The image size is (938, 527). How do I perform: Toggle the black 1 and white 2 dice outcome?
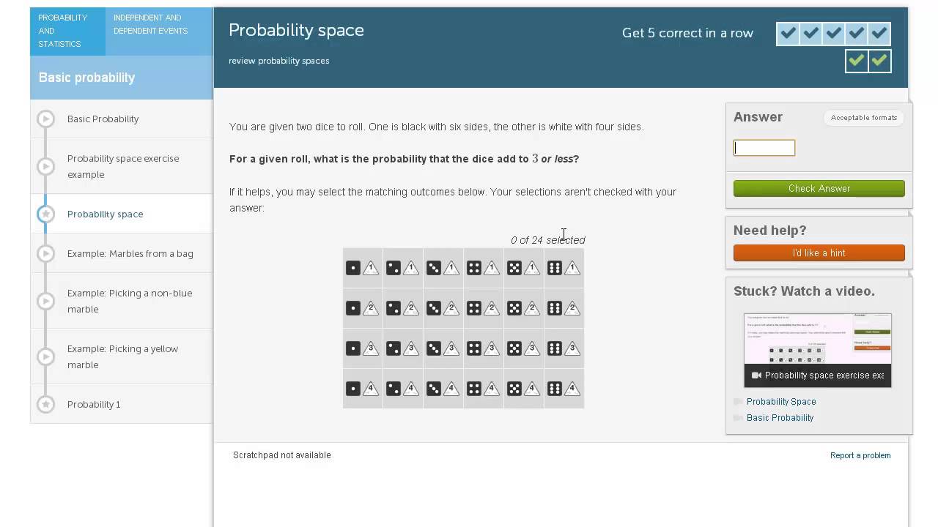click(x=362, y=308)
